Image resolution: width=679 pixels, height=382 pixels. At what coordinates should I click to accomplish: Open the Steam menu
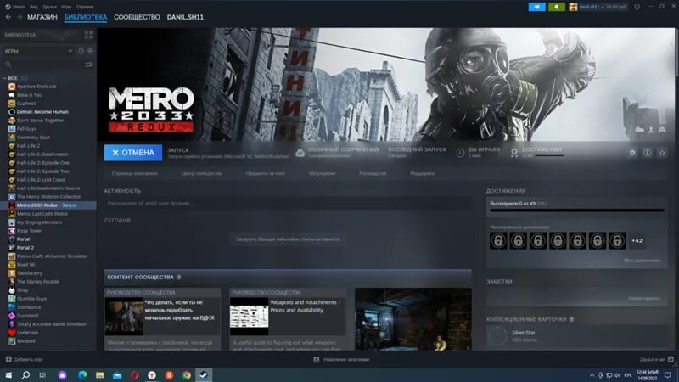[15, 7]
